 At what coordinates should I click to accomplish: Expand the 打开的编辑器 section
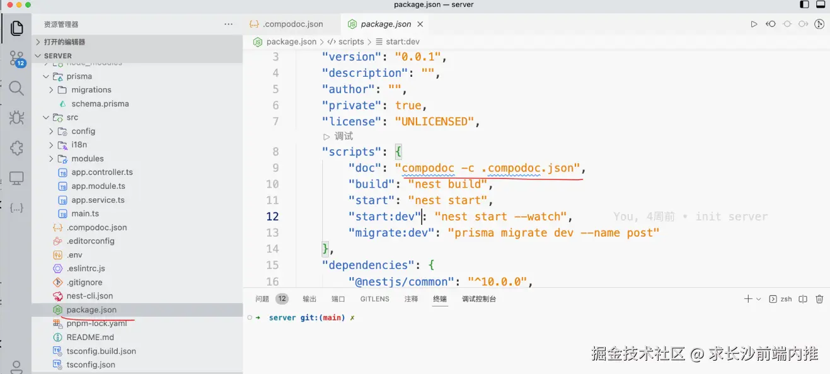pos(64,42)
